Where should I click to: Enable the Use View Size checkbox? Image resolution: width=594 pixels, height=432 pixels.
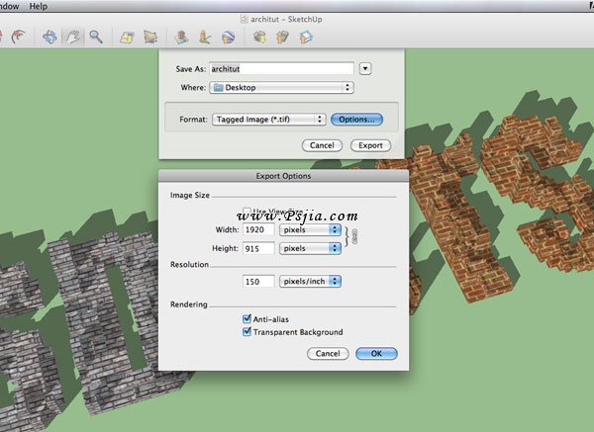click(x=247, y=212)
